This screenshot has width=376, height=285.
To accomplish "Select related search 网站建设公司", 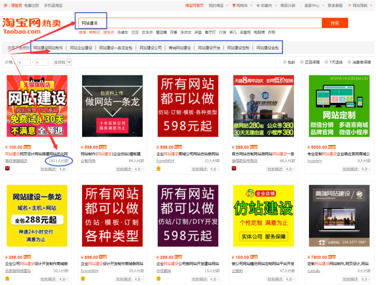I will [x=151, y=48].
